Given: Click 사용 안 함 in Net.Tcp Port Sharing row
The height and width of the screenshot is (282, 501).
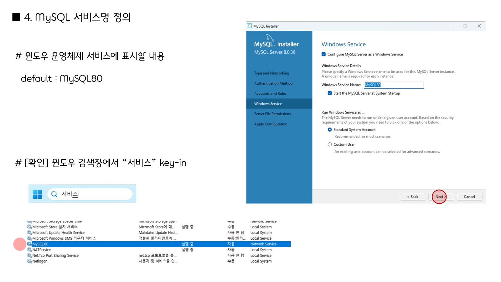Looking at the screenshot, I should tap(235, 255).
